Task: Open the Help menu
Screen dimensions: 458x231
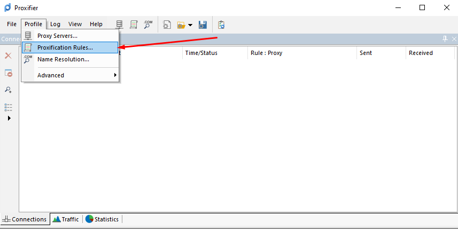Action: pos(96,24)
